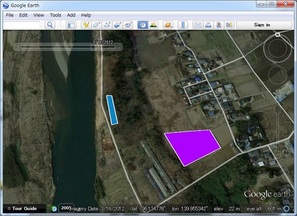Select the Add Polygon tool
297x216 pixels.
[97, 25]
